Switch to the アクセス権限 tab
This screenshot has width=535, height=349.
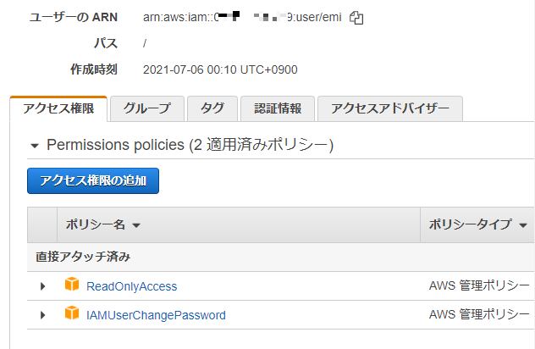click(58, 108)
